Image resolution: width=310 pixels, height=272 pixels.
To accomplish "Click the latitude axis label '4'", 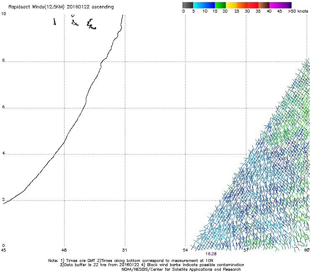I will pyautogui.click(x=3, y=153).
